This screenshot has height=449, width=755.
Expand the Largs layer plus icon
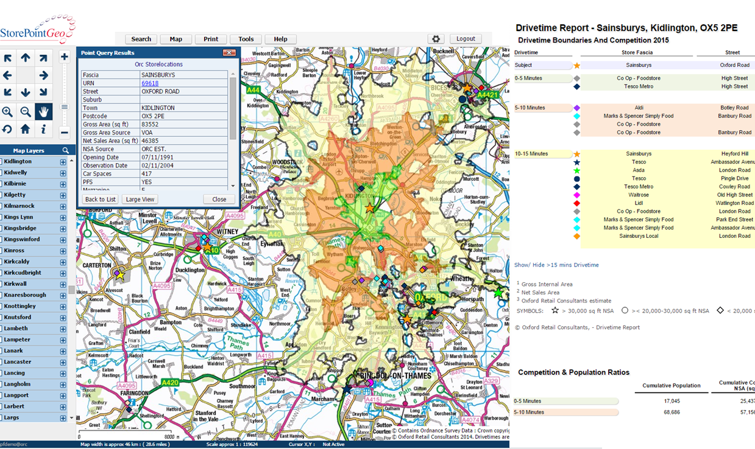[63, 418]
